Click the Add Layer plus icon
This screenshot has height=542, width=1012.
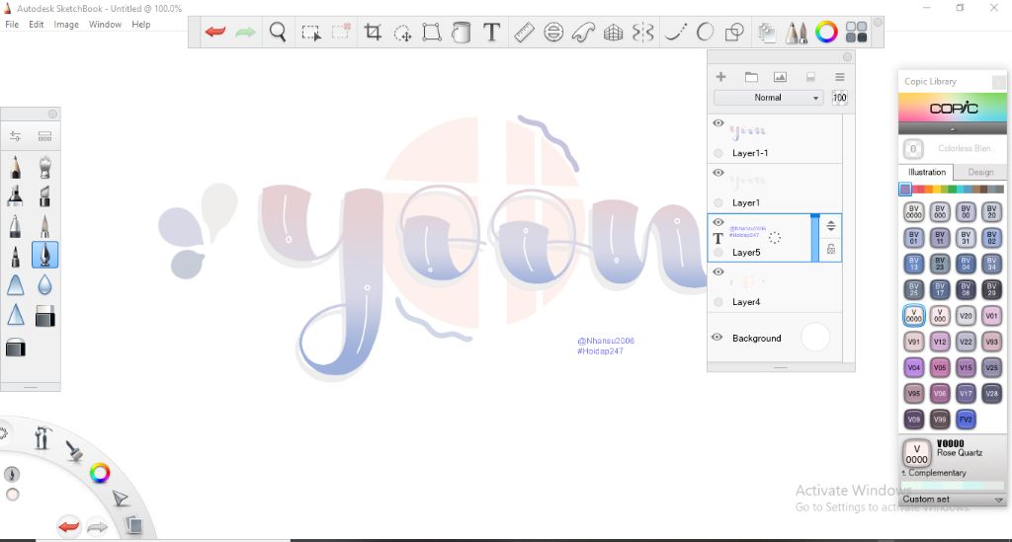(720, 77)
